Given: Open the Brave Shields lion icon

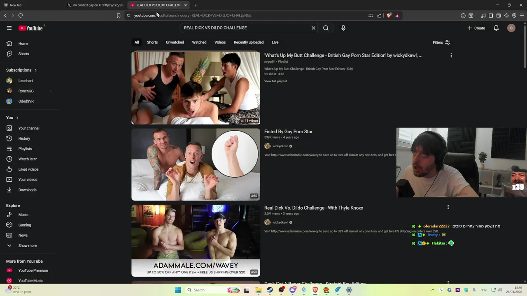Looking at the screenshot, I should point(389,15).
